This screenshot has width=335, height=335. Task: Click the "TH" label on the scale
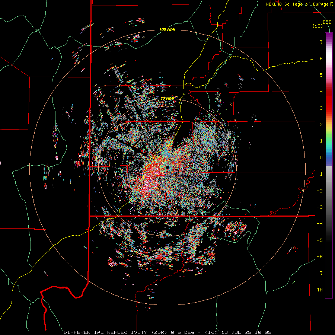(x=320, y=290)
